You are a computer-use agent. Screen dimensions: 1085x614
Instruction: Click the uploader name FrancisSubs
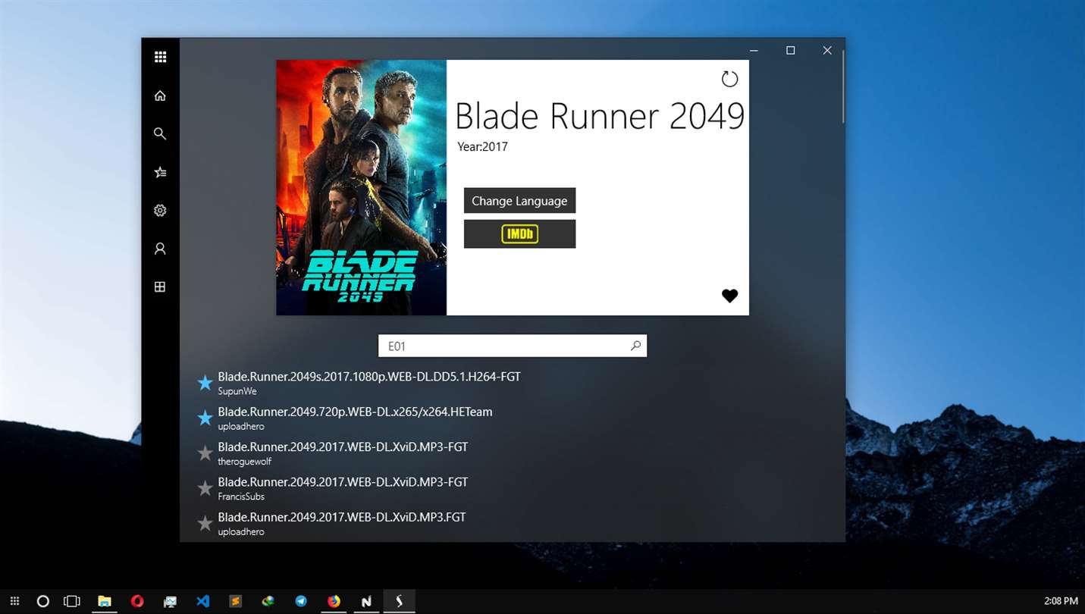(241, 497)
